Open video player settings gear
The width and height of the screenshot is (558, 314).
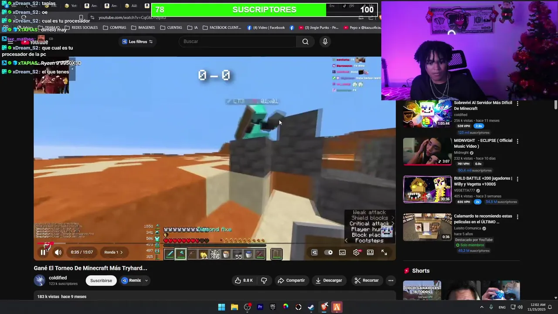pyautogui.click(x=356, y=252)
